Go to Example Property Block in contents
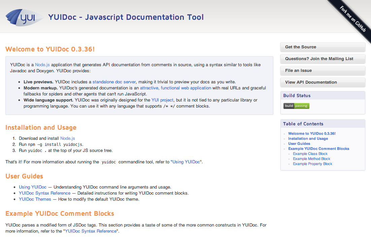Image resolution: width=371 pixels, height=242 pixels. (x=312, y=164)
